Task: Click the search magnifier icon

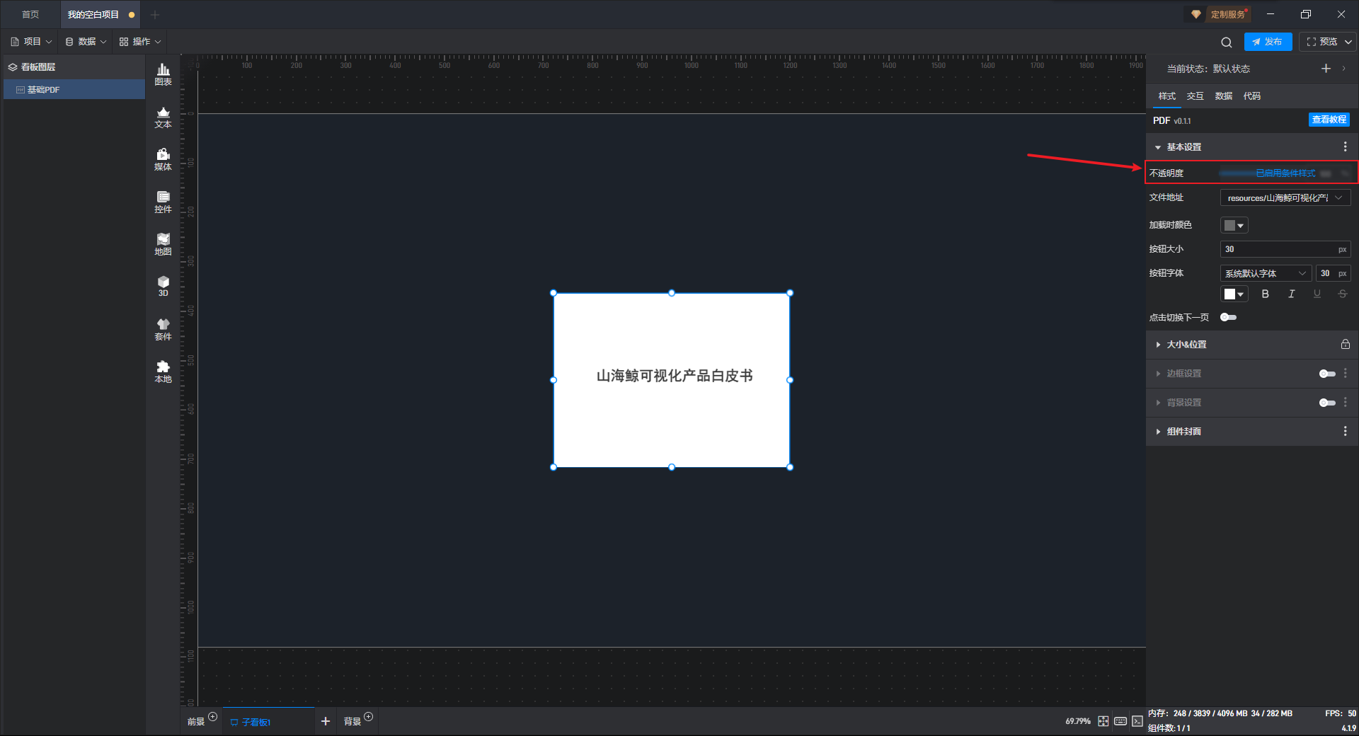Action: 1227,42
